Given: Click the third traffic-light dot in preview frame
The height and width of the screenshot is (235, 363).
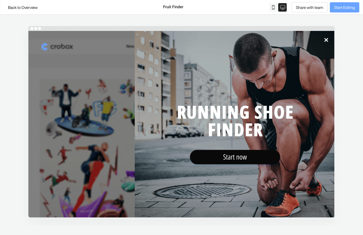Looking at the screenshot, I should point(40,28).
